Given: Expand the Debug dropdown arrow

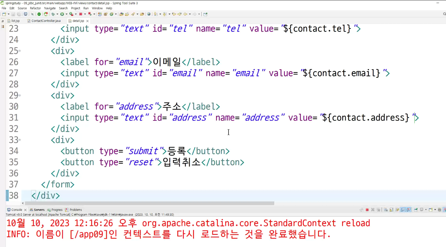Looking at the screenshot, I should 57,14.
